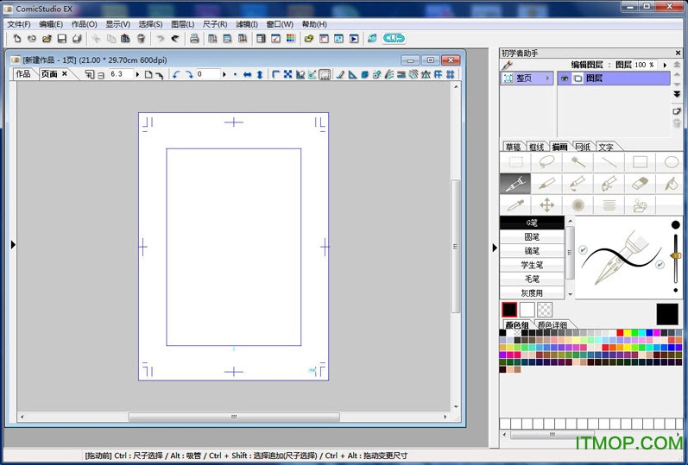Click the horizontal flip double-arrow icon
The width and height of the screenshot is (688, 465).
click(248, 74)
